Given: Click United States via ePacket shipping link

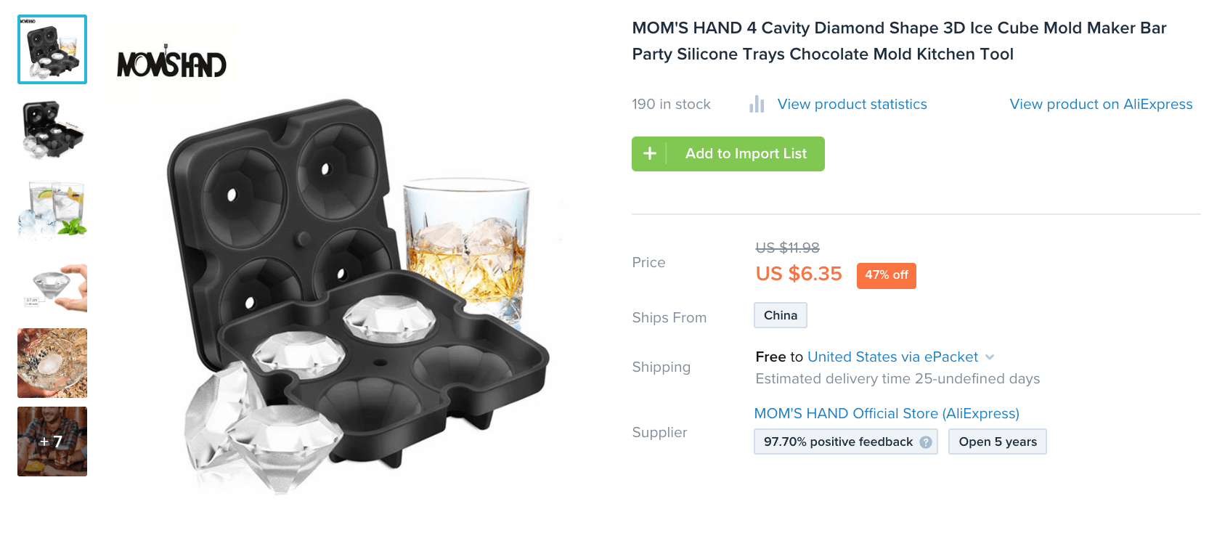Looking at the screenshot, I should coord(892,357).
